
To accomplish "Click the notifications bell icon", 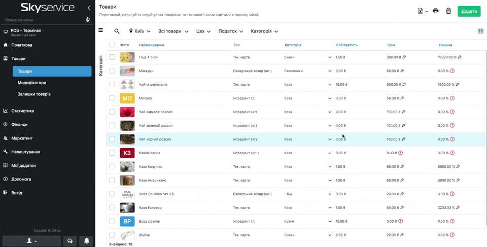I will (87, 241).
